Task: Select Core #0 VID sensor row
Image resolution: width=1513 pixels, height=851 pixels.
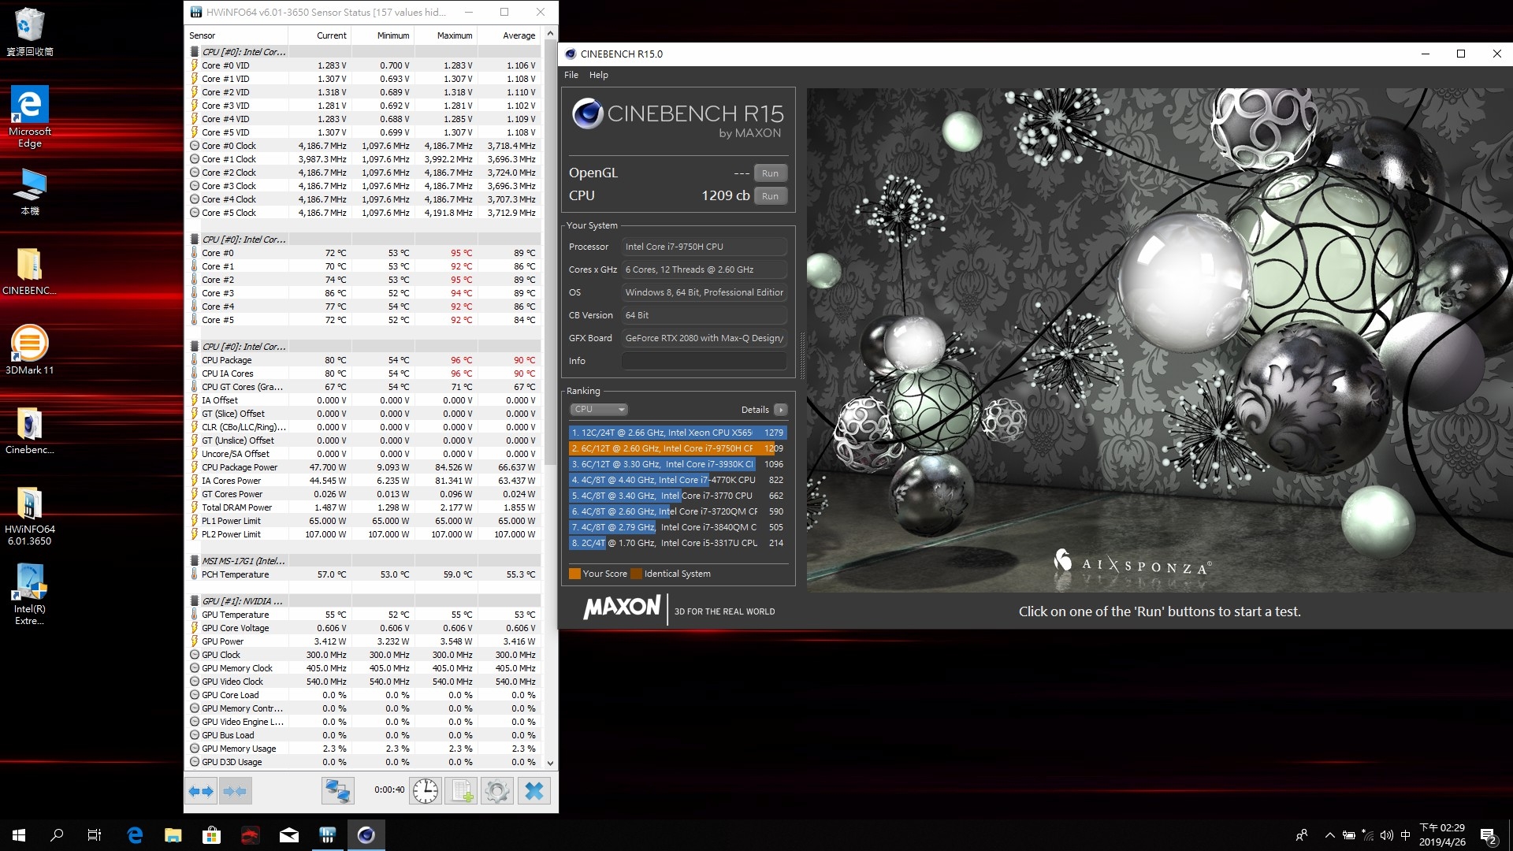Action: click(363, 65)
